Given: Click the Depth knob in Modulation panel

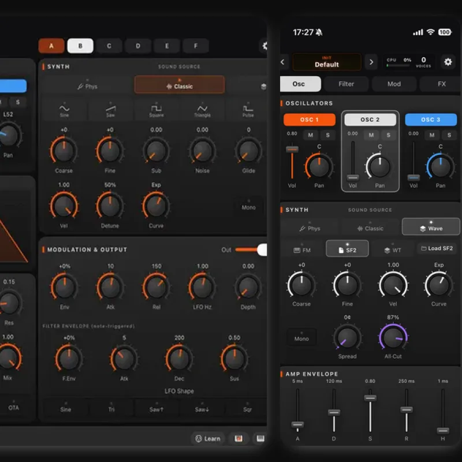Looking at the screenshot, I should [248, 286].
